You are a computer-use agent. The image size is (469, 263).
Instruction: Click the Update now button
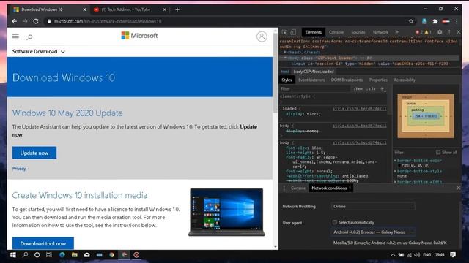pyautogui.click(x=34, y=153)
